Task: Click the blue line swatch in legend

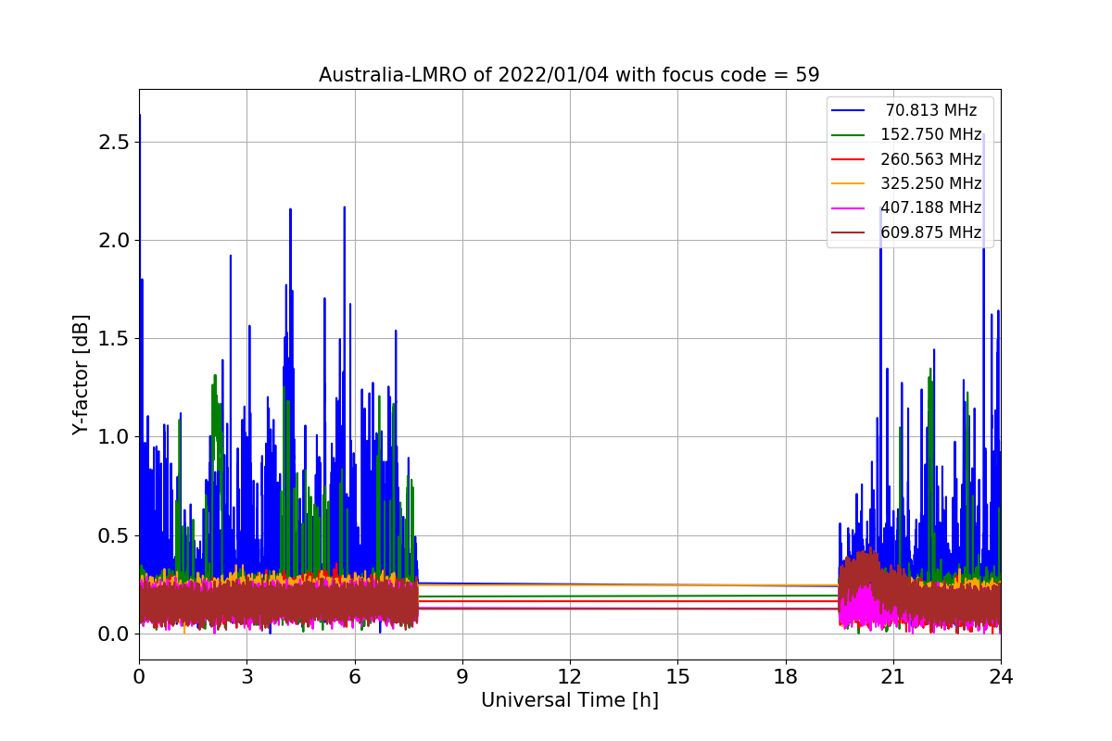Action: 848,111
